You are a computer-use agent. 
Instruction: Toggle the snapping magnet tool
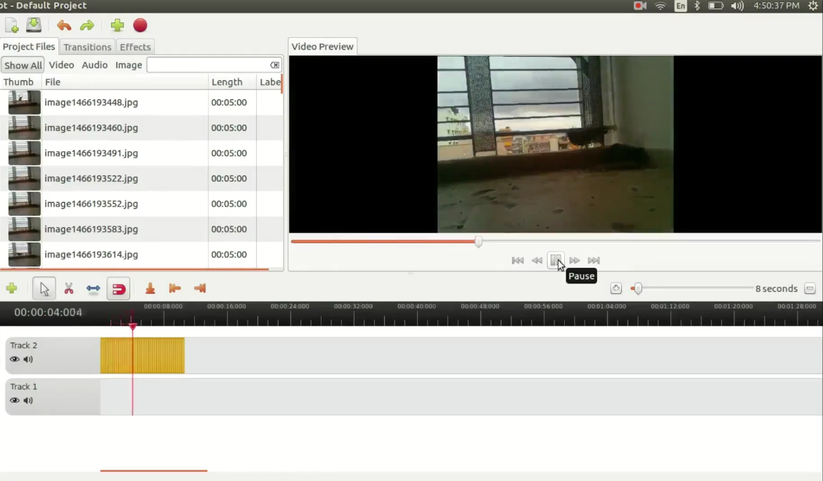[x=119, y=288]
